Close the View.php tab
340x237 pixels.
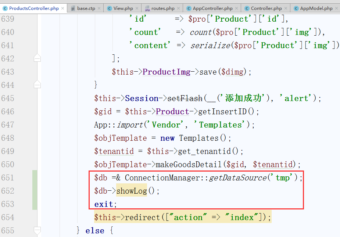click(137, 8)
